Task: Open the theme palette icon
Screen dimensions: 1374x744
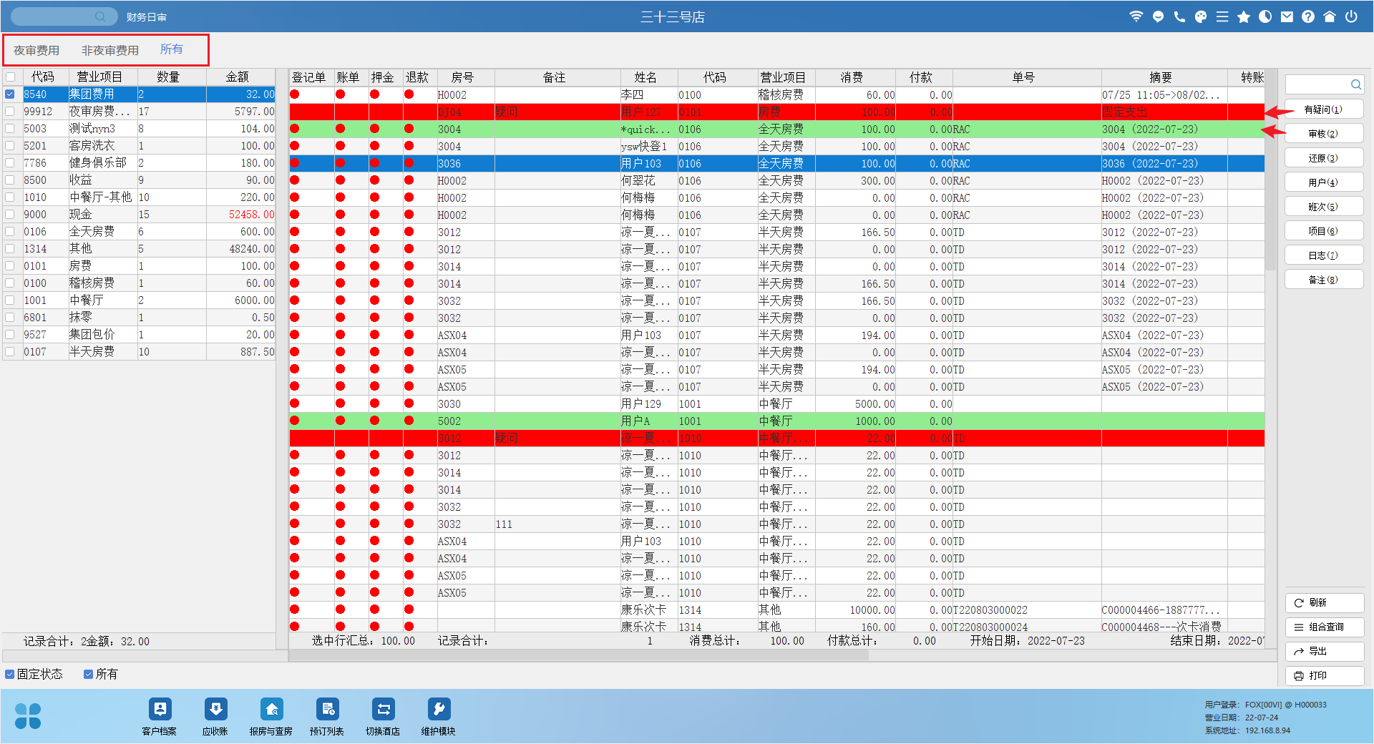Action: (1201, 16)
